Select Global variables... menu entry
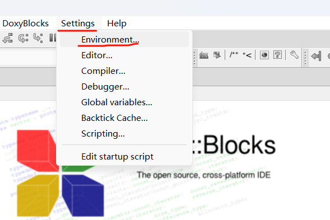 tap(124, 102)
